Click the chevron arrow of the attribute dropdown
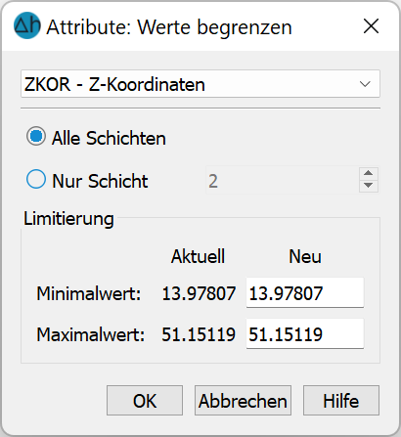Screen dimensions: 401x437 click(365, 84)
